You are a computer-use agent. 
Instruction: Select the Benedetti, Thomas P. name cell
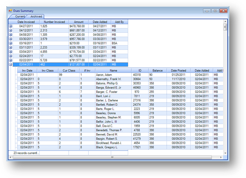(113, 130)
